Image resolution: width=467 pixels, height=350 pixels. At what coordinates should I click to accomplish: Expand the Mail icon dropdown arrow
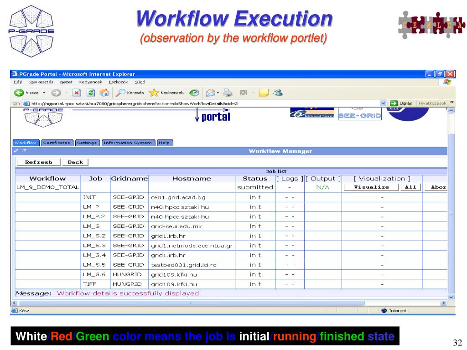click(218, 93)
